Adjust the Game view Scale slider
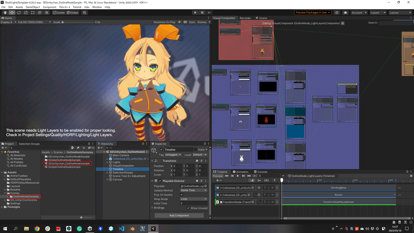Screen dimensions: 414x233 tap(78, 22)
